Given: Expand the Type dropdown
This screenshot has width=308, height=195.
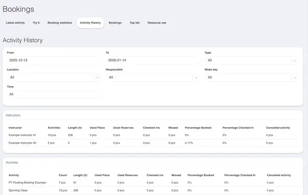Looking at the screenshot, I should tap(251, 60).
